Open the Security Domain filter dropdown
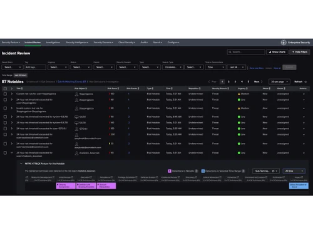313x235 pixels. coord(127,67)
